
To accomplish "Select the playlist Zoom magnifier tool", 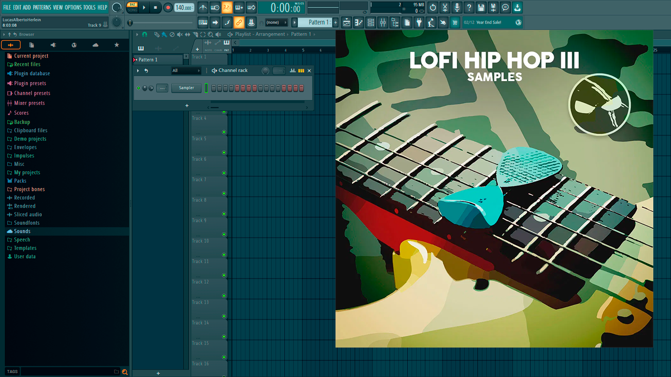I will click(x=210, y=34).
